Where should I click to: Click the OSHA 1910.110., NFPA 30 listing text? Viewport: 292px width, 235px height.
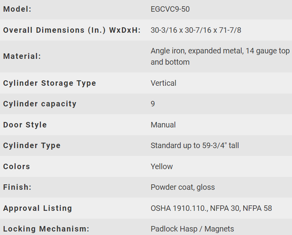(211, 208)
